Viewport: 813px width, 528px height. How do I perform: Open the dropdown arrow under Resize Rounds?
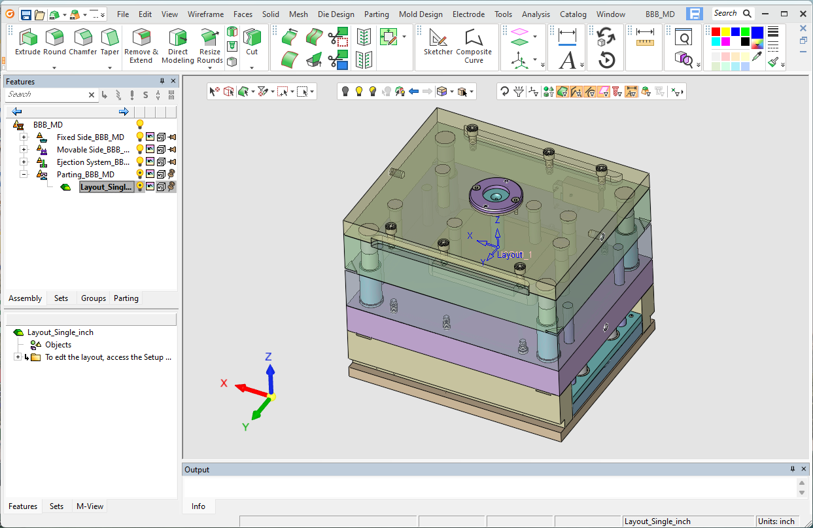(210, 67)
